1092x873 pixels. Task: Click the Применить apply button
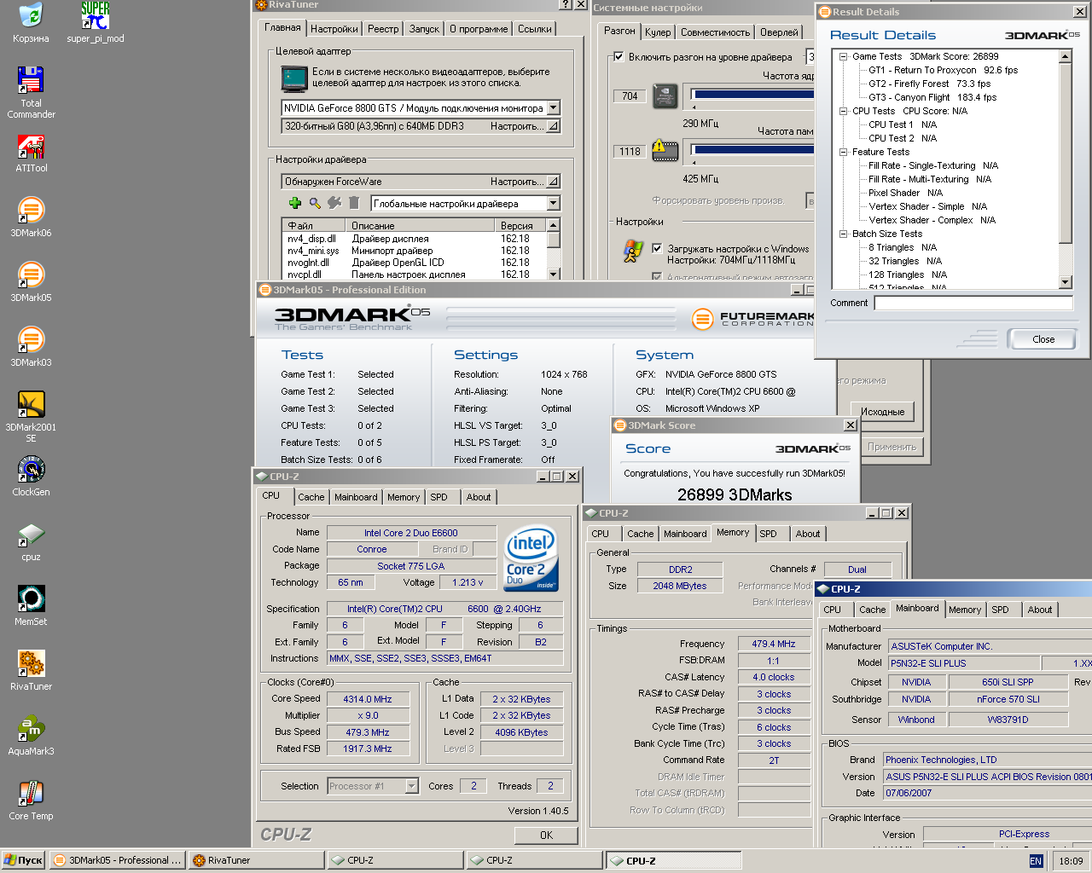892,447
